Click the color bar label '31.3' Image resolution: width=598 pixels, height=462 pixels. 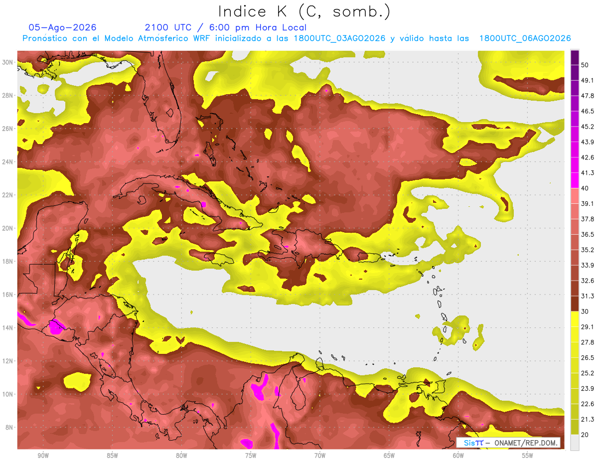point(588,296)
